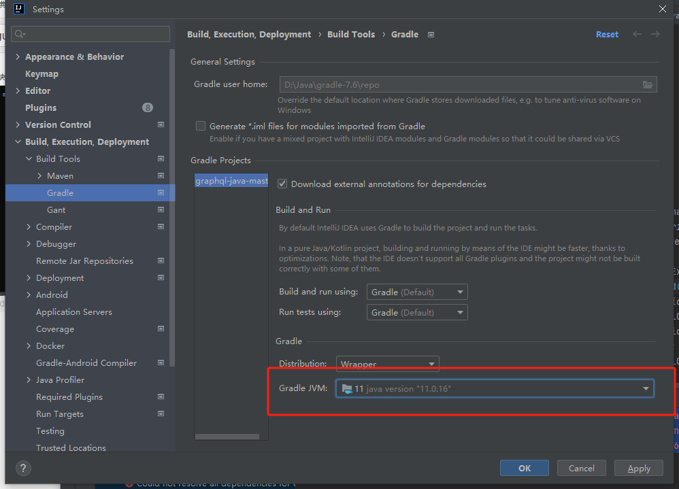Open help using the question mark icon
Screen dimensions: 679x489
pos(22,468)
